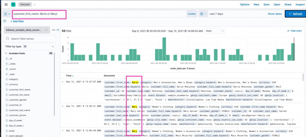306x137 pixels.
Task: Click Save in the top menu
Action: click(266, 4)
